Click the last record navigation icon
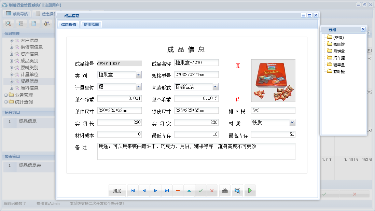The image size is (375, 211). (x=167, y=191)
